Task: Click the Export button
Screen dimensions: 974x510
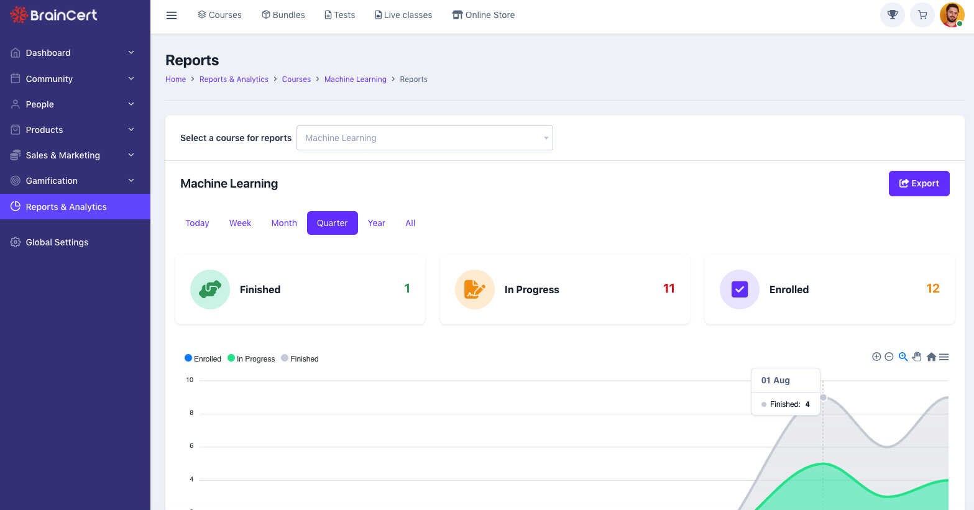Action: click(919, 183)
